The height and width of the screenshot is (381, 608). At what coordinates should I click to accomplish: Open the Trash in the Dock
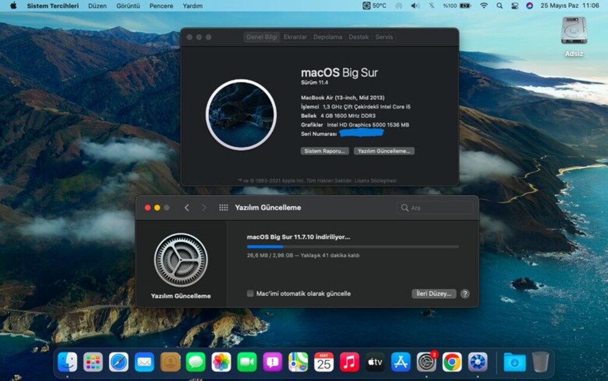(x=540, y=363)
